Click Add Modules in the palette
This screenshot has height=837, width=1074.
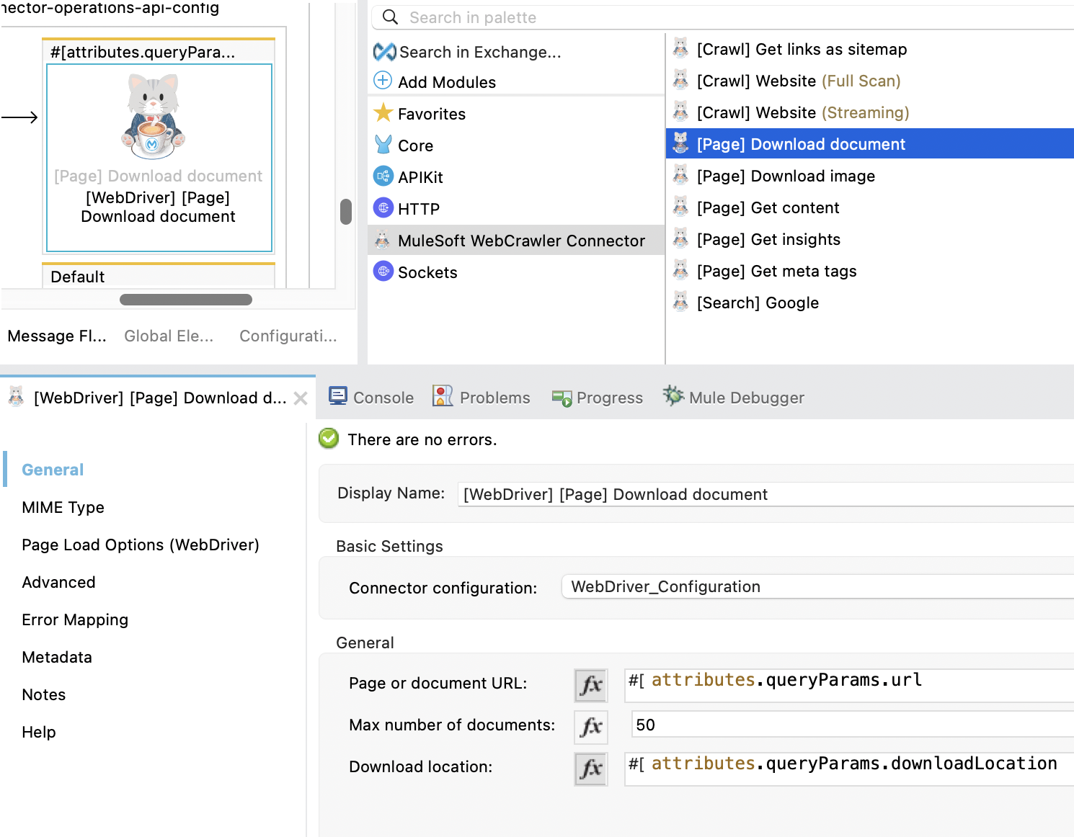[447, 82]
